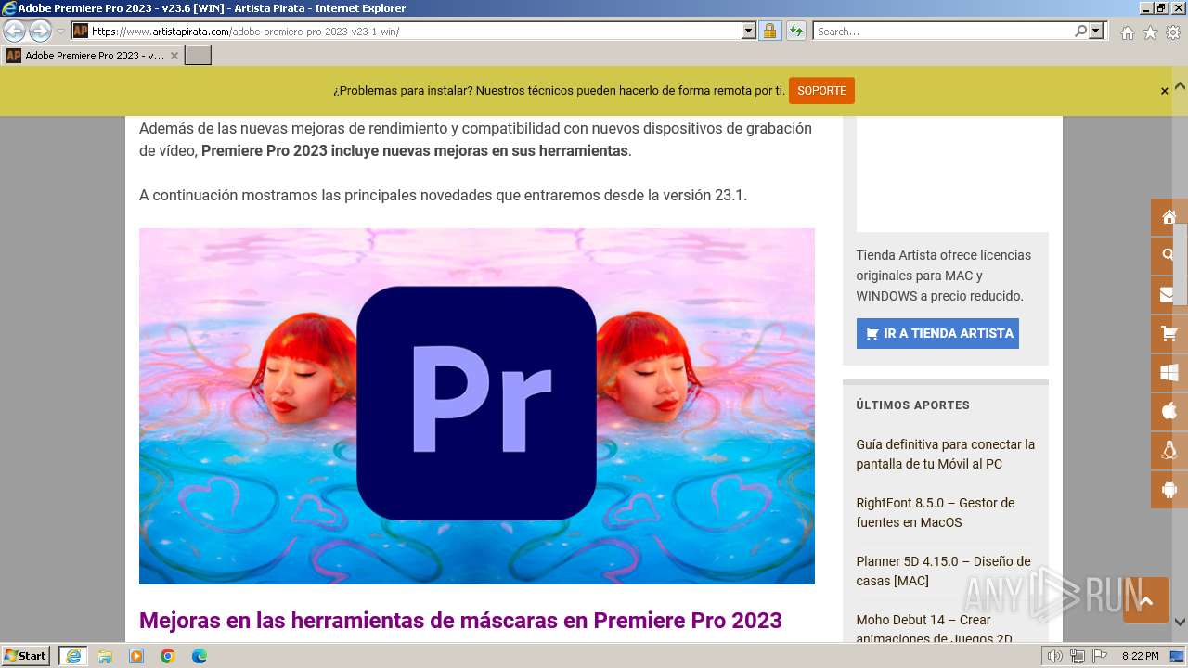Click the Premiere Pro hero image
1188x668 pixels.
point(477,406)
